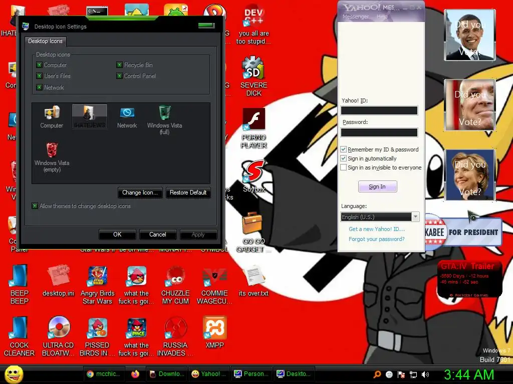
Task: Switch to the Desktop Icons tab
Action: coord(45,41)
